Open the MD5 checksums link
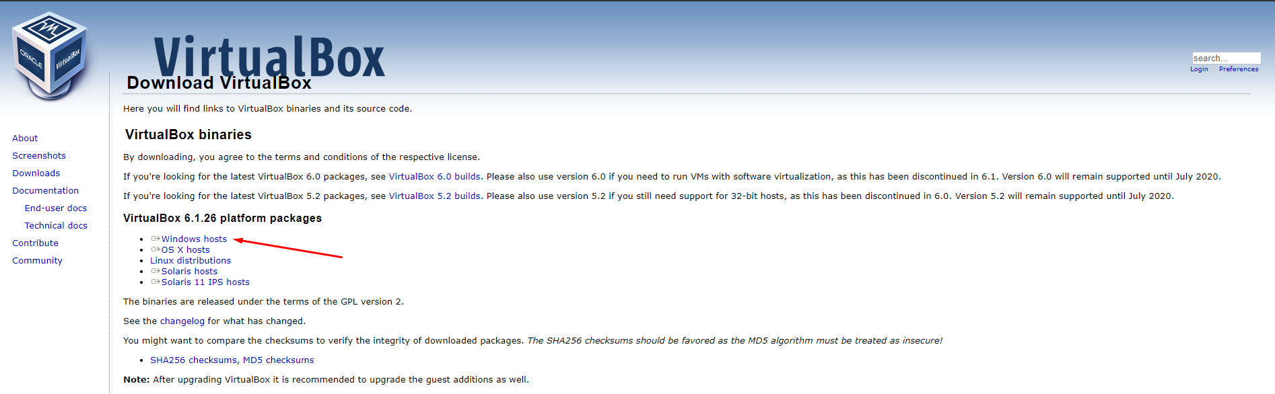The image size is (1275, 394). pyautogui.click(x=279, y=360)
